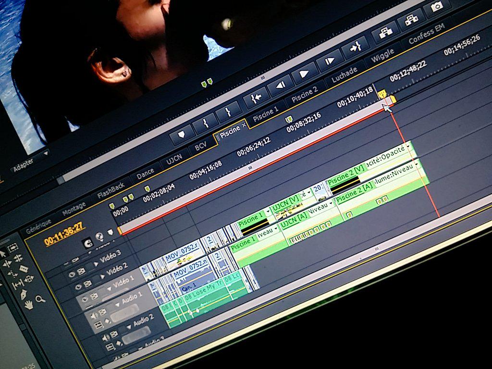Toggle sync lock on Audio 1
Viewport: 492px width, 369px height.
103,311
